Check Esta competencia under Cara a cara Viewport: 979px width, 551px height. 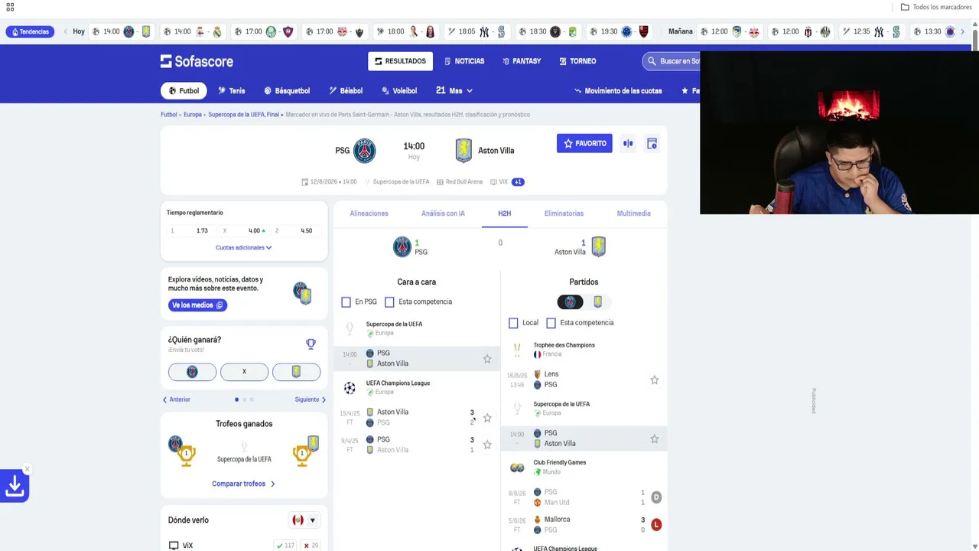[389, 302]
